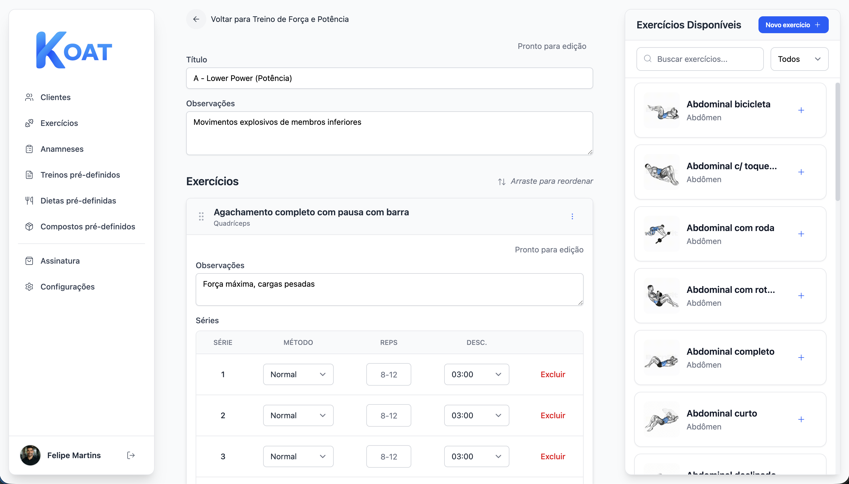Add Abdominal completo with its plus icon
Viewport: 849px width, 484px height.
point(801,358)
